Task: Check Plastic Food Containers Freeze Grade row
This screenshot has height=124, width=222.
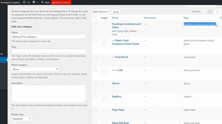Action: pyautogui.click(x=95, y=41)
